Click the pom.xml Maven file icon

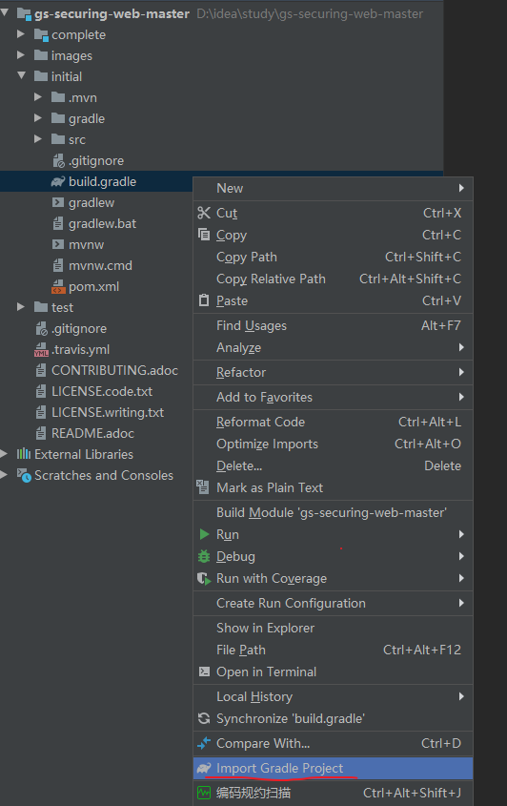[x=58, y=287]
